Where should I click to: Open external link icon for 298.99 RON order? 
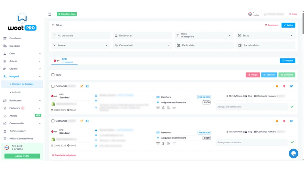[82, 86]
